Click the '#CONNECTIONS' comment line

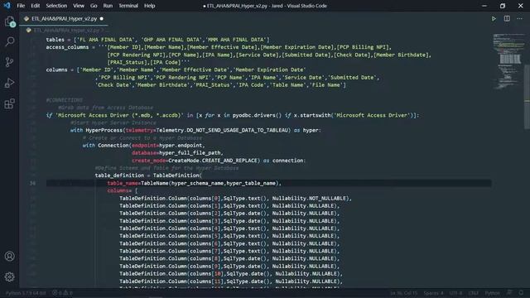[65, 100]
